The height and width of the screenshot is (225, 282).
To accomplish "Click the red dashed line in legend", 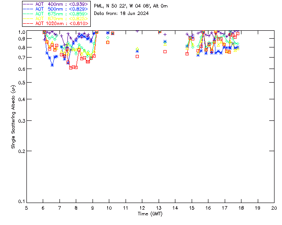I will click(x=28, y=23).
